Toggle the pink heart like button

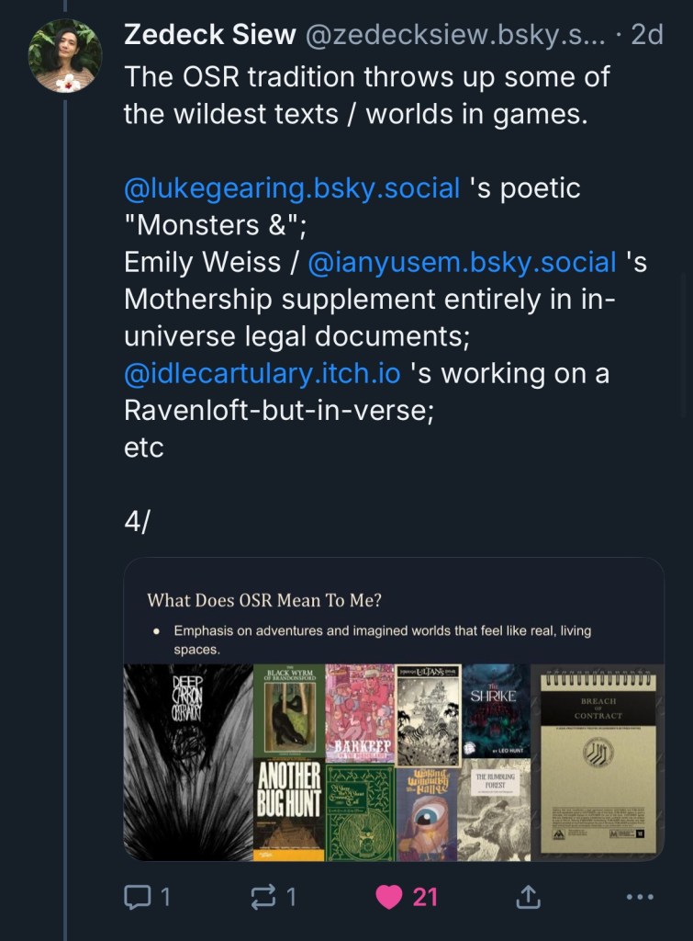point(390,896)
